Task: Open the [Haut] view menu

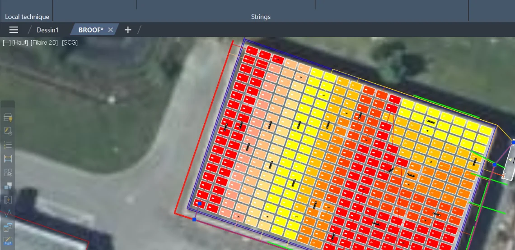Action: [x=20, y=43]
